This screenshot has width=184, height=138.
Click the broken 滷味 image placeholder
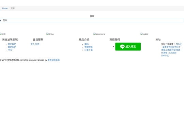click(x=3, y=34)
